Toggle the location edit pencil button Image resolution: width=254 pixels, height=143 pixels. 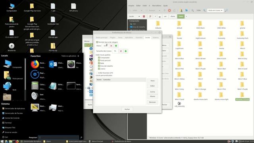coord(150,16)
